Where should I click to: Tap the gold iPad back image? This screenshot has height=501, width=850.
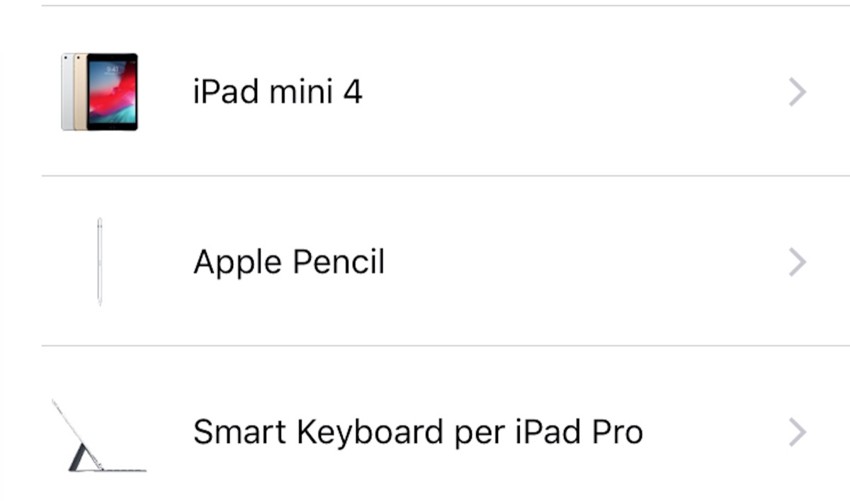[79, 92]
